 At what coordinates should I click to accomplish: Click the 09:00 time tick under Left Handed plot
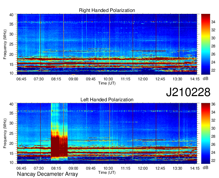point(73,168)
